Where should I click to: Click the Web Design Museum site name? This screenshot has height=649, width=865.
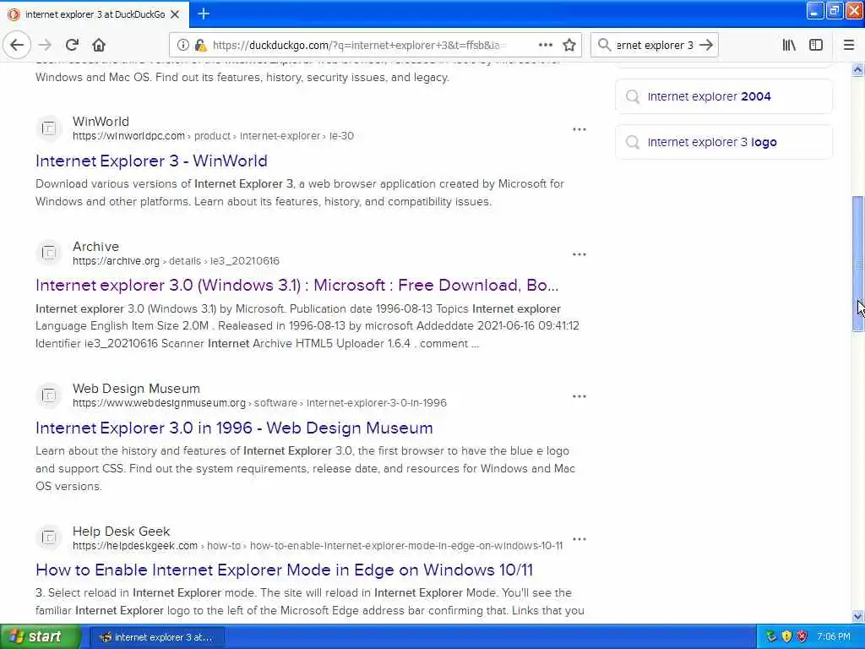point(136,389)
